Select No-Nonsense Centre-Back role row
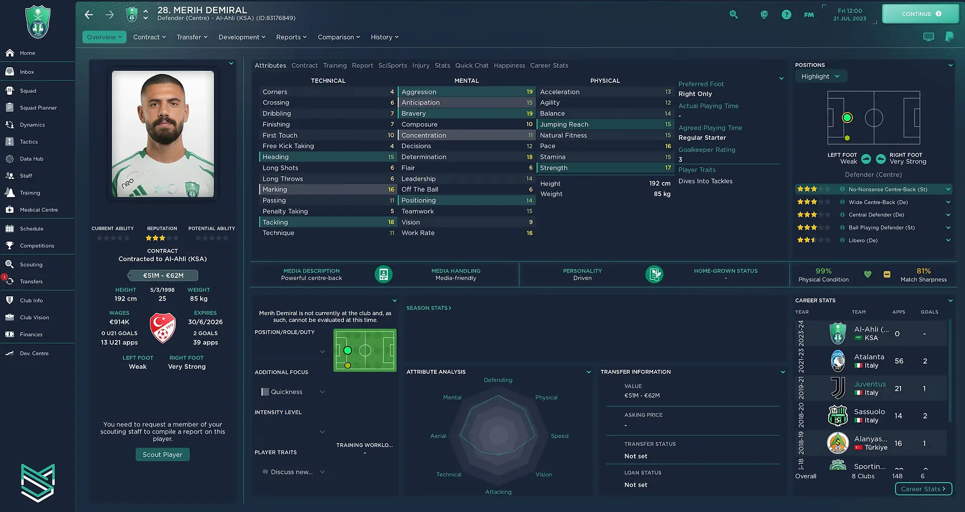965x512 pixels. click(873, 189)
